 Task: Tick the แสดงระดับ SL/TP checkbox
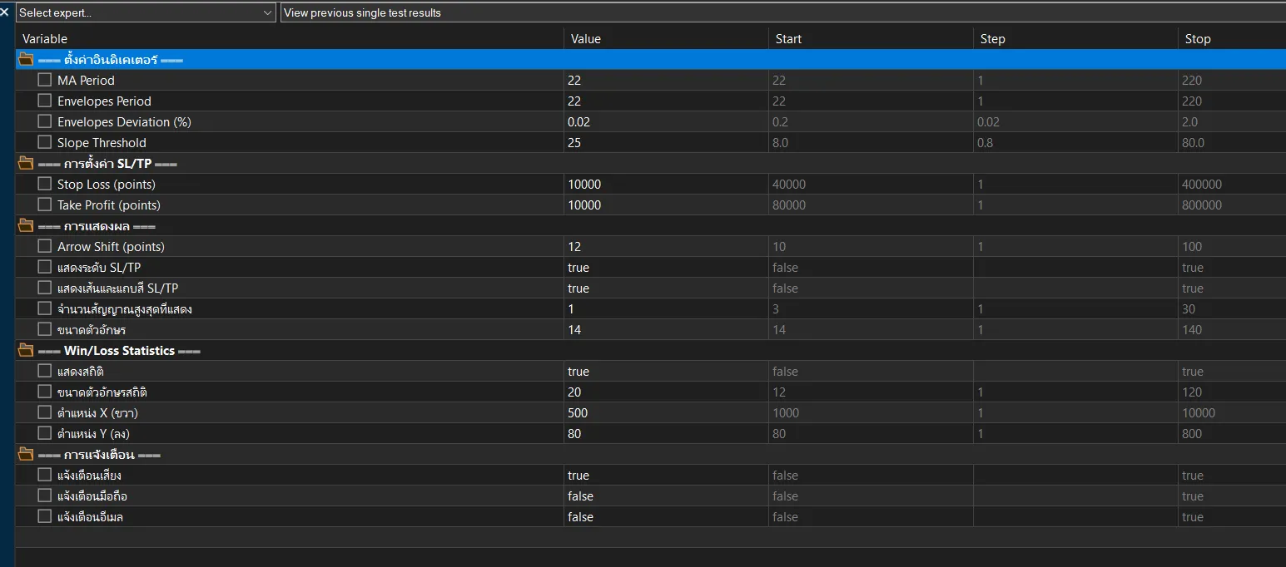coord(45,267)
